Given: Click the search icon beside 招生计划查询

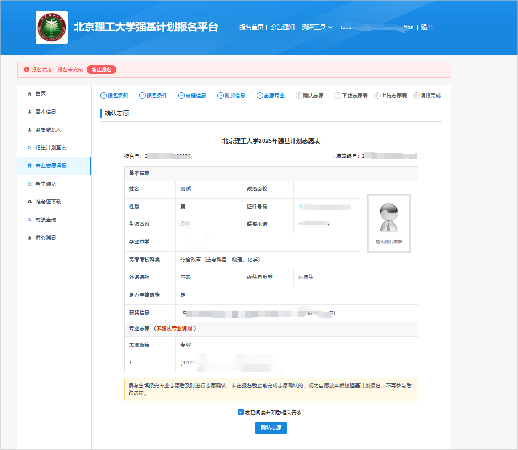Looking at the screenshot, I should (x=30, y=148).
